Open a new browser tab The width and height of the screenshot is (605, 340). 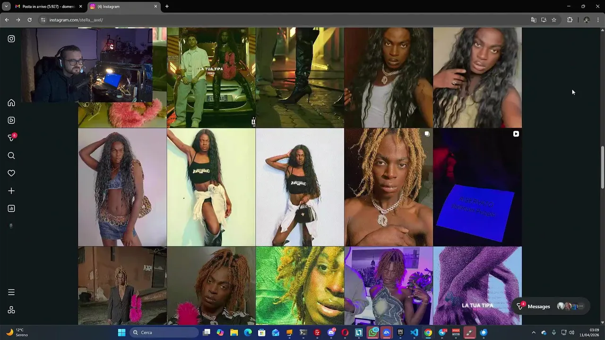[167, 7]
